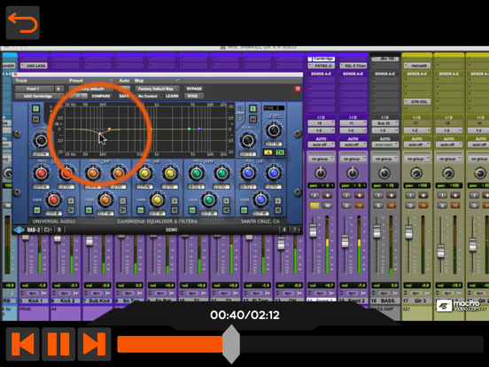Click the LEVEL knob

point(274,130)
